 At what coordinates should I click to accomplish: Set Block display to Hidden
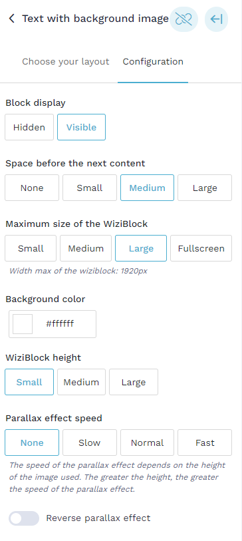[x=29, y=127]
